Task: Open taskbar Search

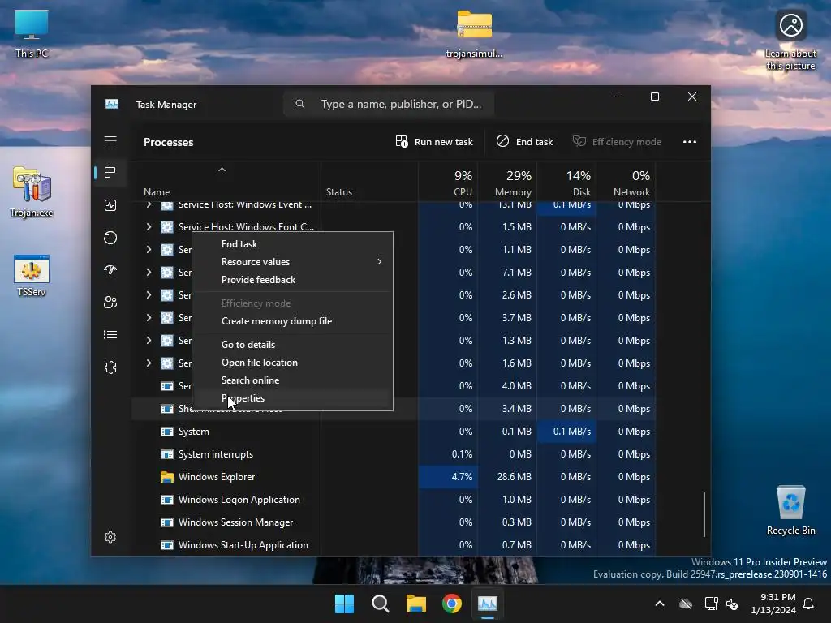Action: point(380,604)
